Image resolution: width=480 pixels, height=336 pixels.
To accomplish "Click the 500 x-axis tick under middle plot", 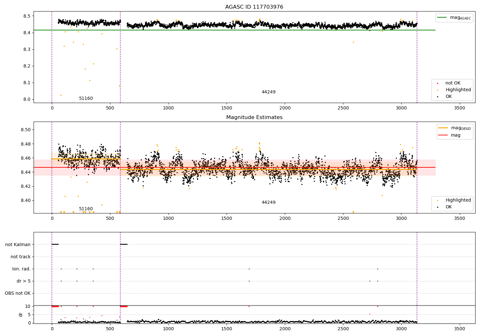I will pos(110,219).
